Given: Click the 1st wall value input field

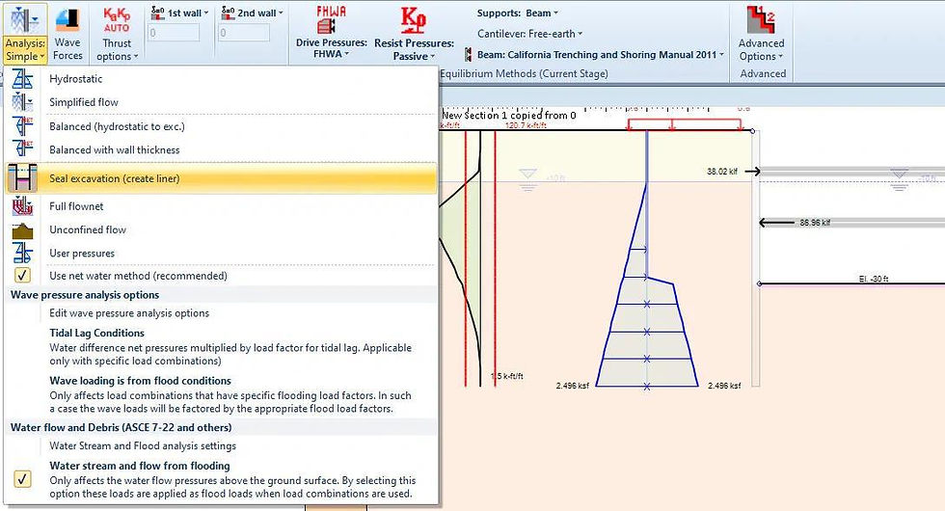Looking at the screenshot, I should click(174, 33).
